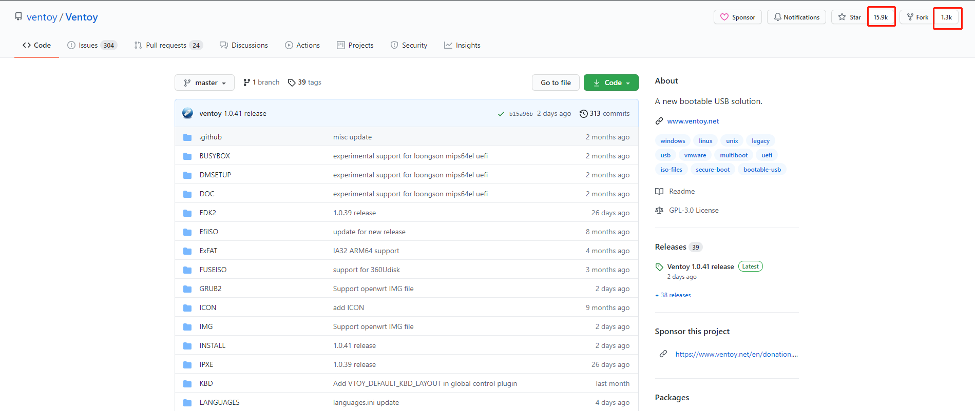Screen dimensions: 975x411
Task: Star the repository
Action: pos(850,17)
